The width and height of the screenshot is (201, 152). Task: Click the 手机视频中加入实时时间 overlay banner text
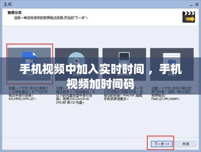(100, 76)
